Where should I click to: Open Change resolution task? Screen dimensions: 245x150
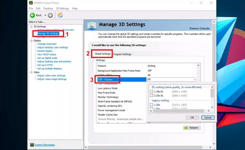click(x=47, y=44)
